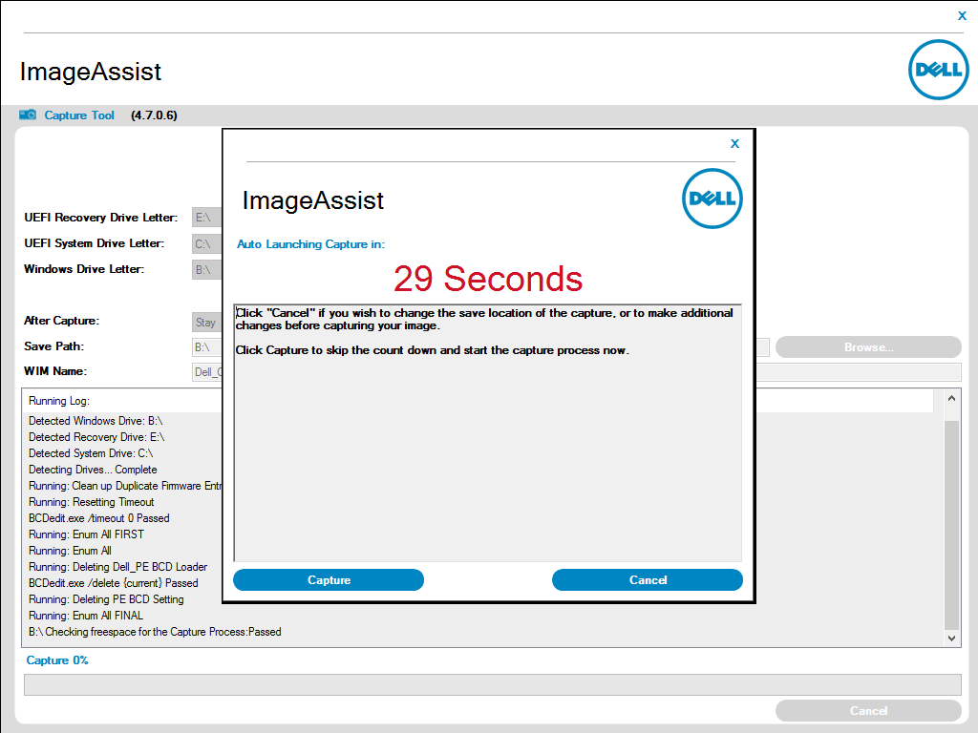Click the Browse button for Save Path

tap(868, 347)
